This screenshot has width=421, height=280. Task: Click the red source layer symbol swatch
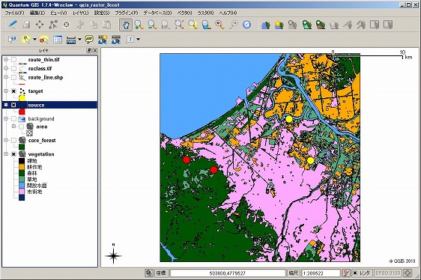point(22,112)
